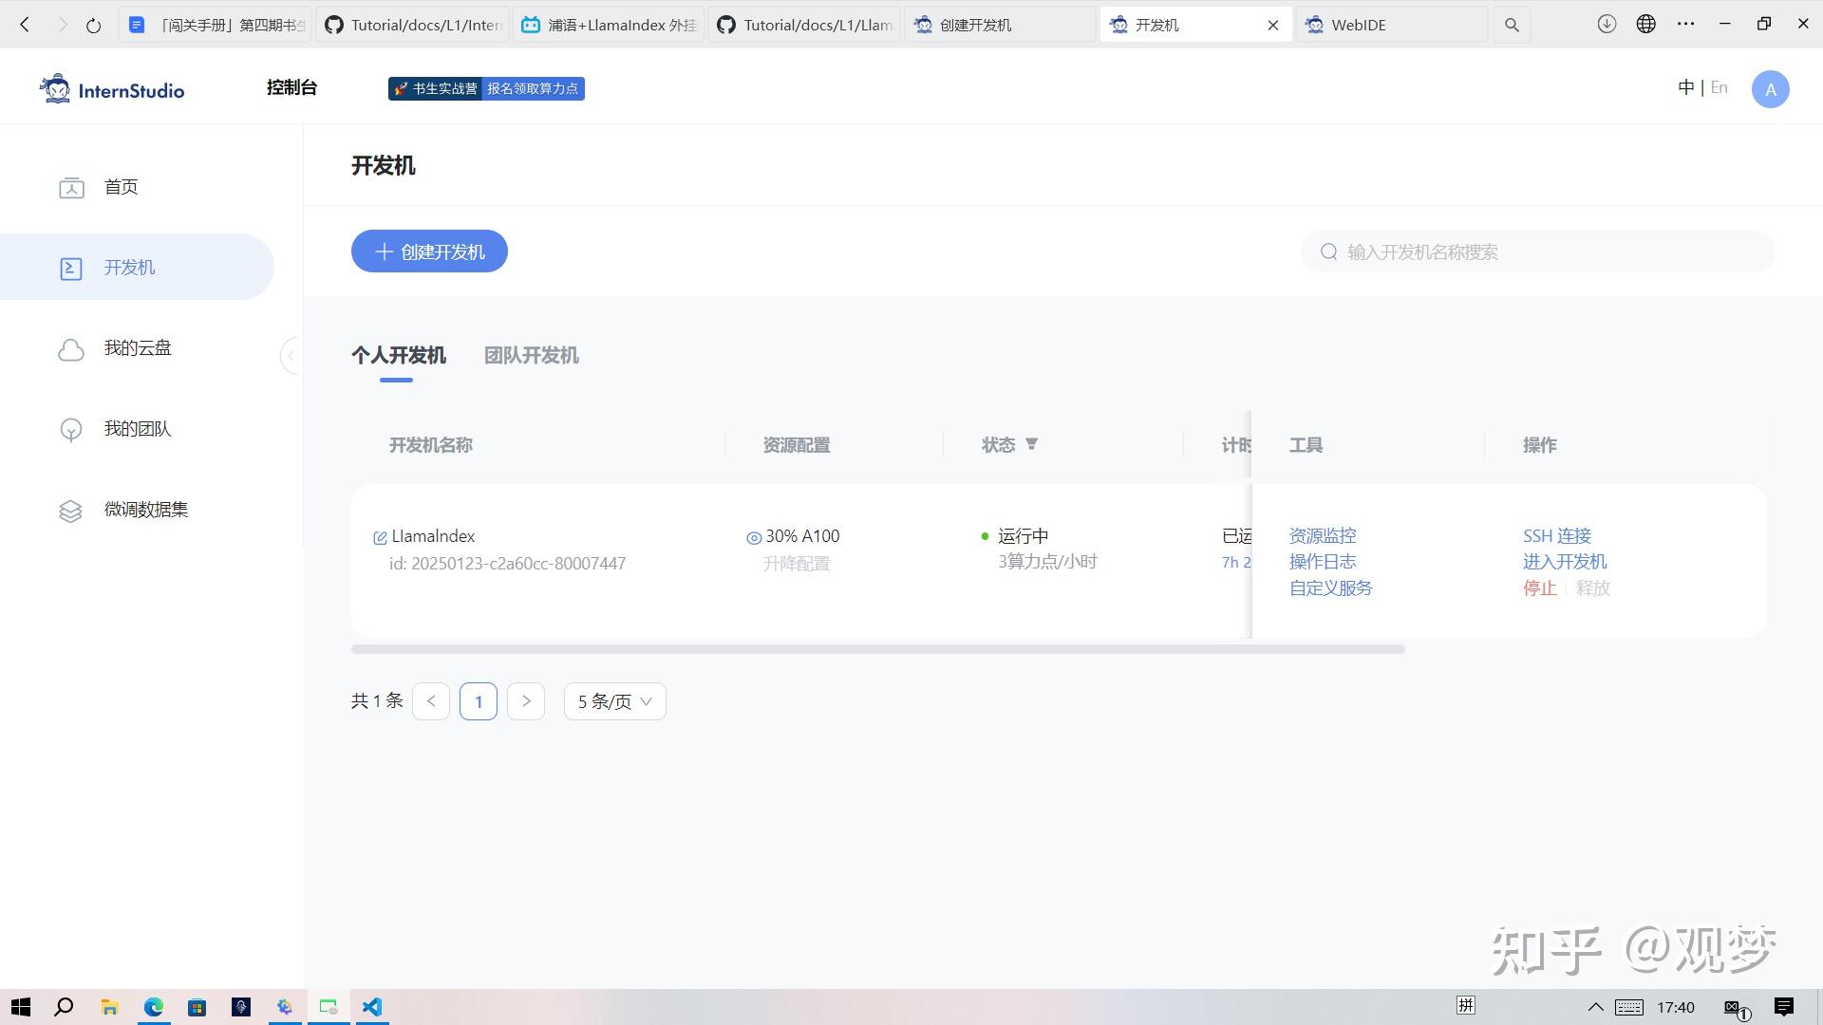The width and height of the screenshot is (1823, 1025).
Task: Click the eye icon next to 30% A100
Action: pos(754,538)
